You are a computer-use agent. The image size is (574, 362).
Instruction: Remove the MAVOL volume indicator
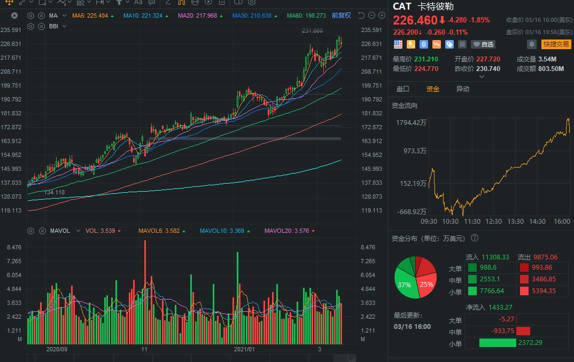[x=42, y=231]
